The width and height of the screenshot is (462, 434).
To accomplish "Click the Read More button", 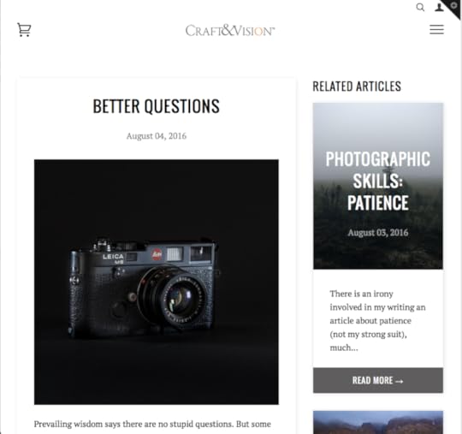I will tap(378, 380).
